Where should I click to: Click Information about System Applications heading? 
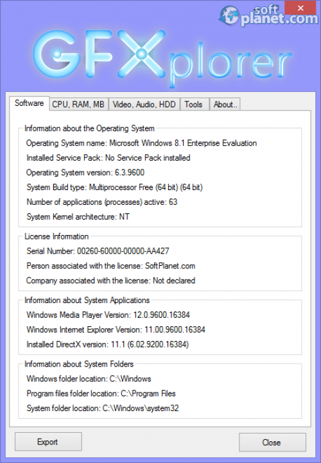point(87,301)
